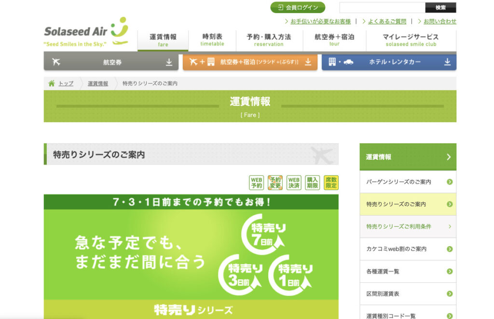Click the 特売りシリーズのご案内 page heading
The image size is (494, 319).
tap(99, 155)
